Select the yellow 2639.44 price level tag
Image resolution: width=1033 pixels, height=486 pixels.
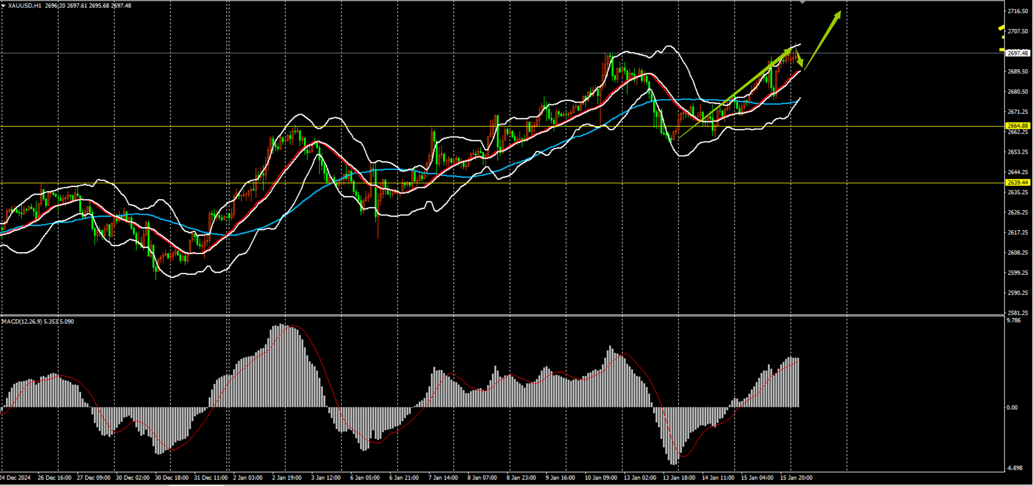(x=1018, y=182)
